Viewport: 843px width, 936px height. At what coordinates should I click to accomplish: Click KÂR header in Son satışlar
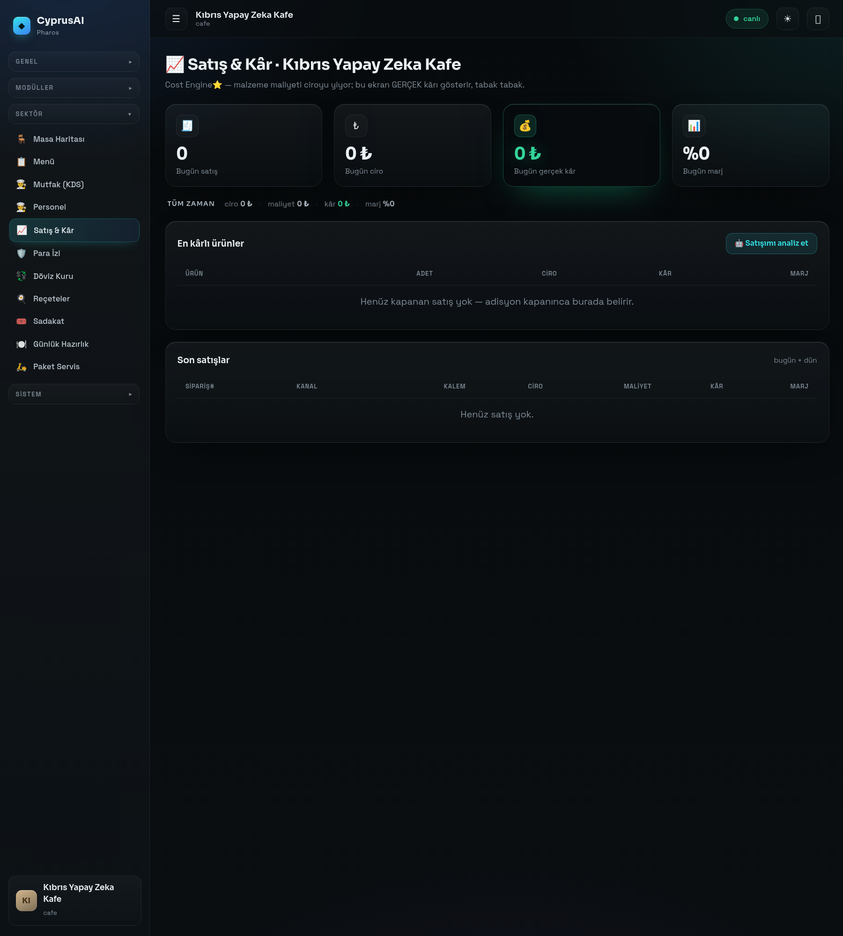[x=717, y=386]
